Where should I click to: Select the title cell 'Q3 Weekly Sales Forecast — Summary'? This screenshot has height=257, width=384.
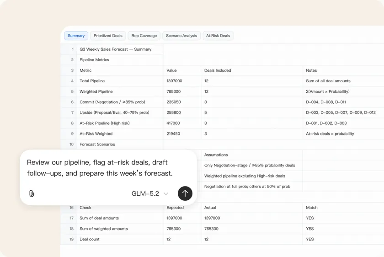120,49
